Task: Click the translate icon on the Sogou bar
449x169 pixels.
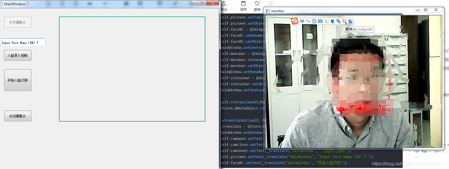Action: [x=338, y=21]
